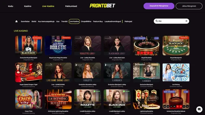Open Ice Fishing game thumbnail
The width and height of the screenshot is (205, 115).
[176, 72]
